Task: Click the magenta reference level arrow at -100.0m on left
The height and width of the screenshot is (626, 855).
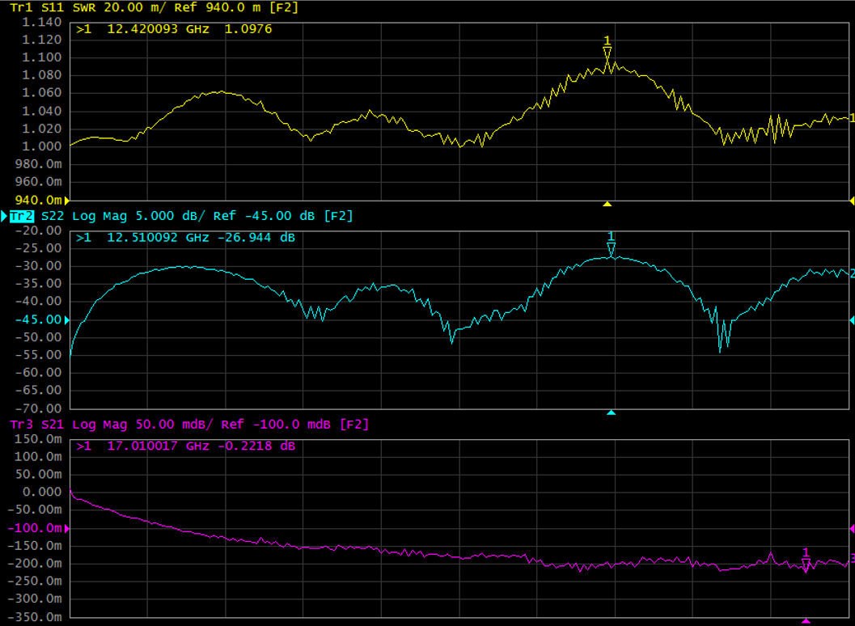Action: 68,528
